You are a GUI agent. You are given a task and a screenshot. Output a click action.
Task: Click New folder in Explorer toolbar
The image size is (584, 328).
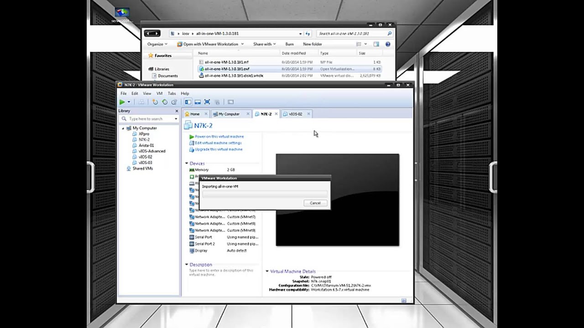(313, 44)
